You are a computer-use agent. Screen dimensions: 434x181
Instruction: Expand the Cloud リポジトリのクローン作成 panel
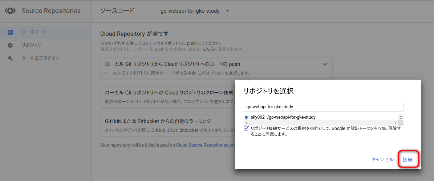point(167,97)
